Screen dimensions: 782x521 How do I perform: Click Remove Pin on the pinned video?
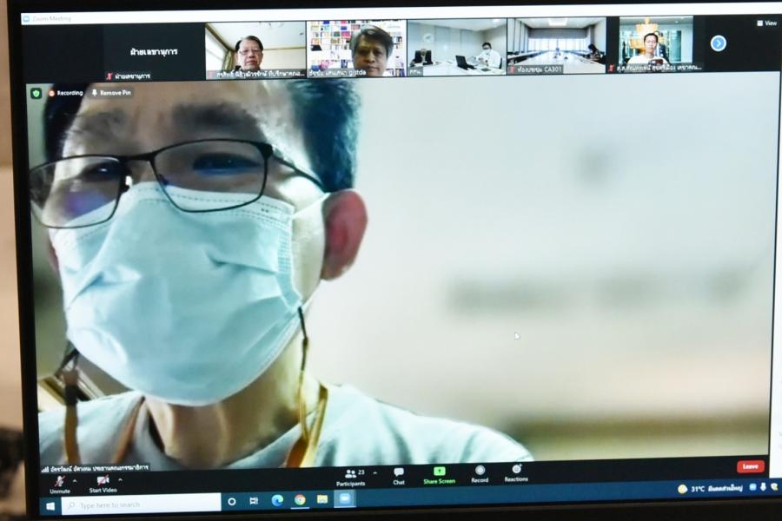click(x=111, y=93)
